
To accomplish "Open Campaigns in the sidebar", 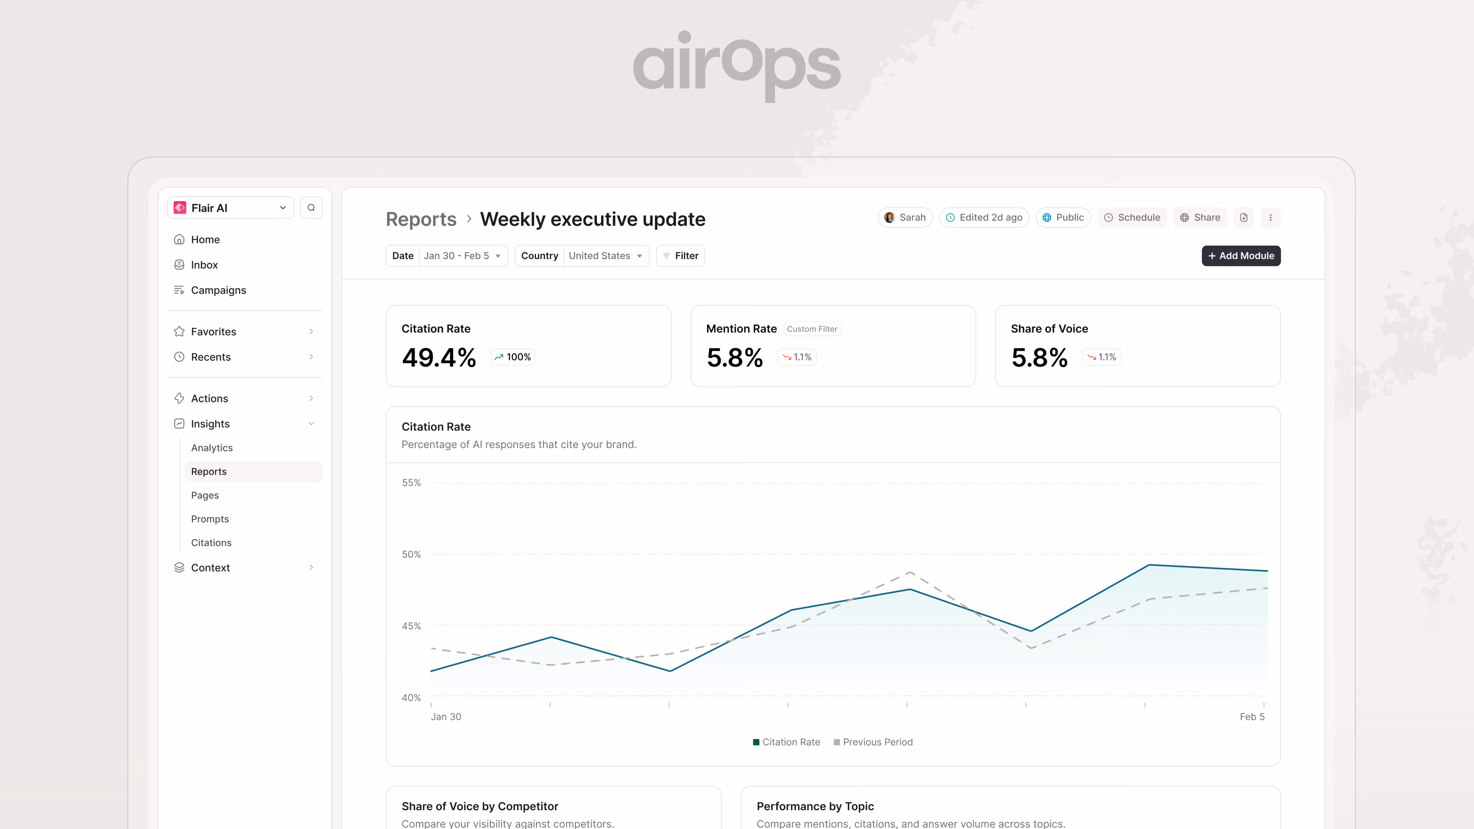I will [245, 290].
